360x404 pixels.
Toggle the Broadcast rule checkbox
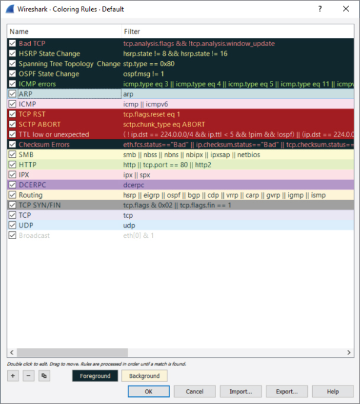(12, 235)
